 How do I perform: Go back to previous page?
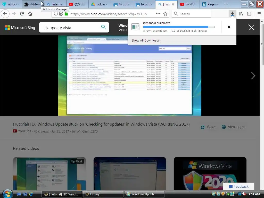pyautogui.click(x=5, y=14)
